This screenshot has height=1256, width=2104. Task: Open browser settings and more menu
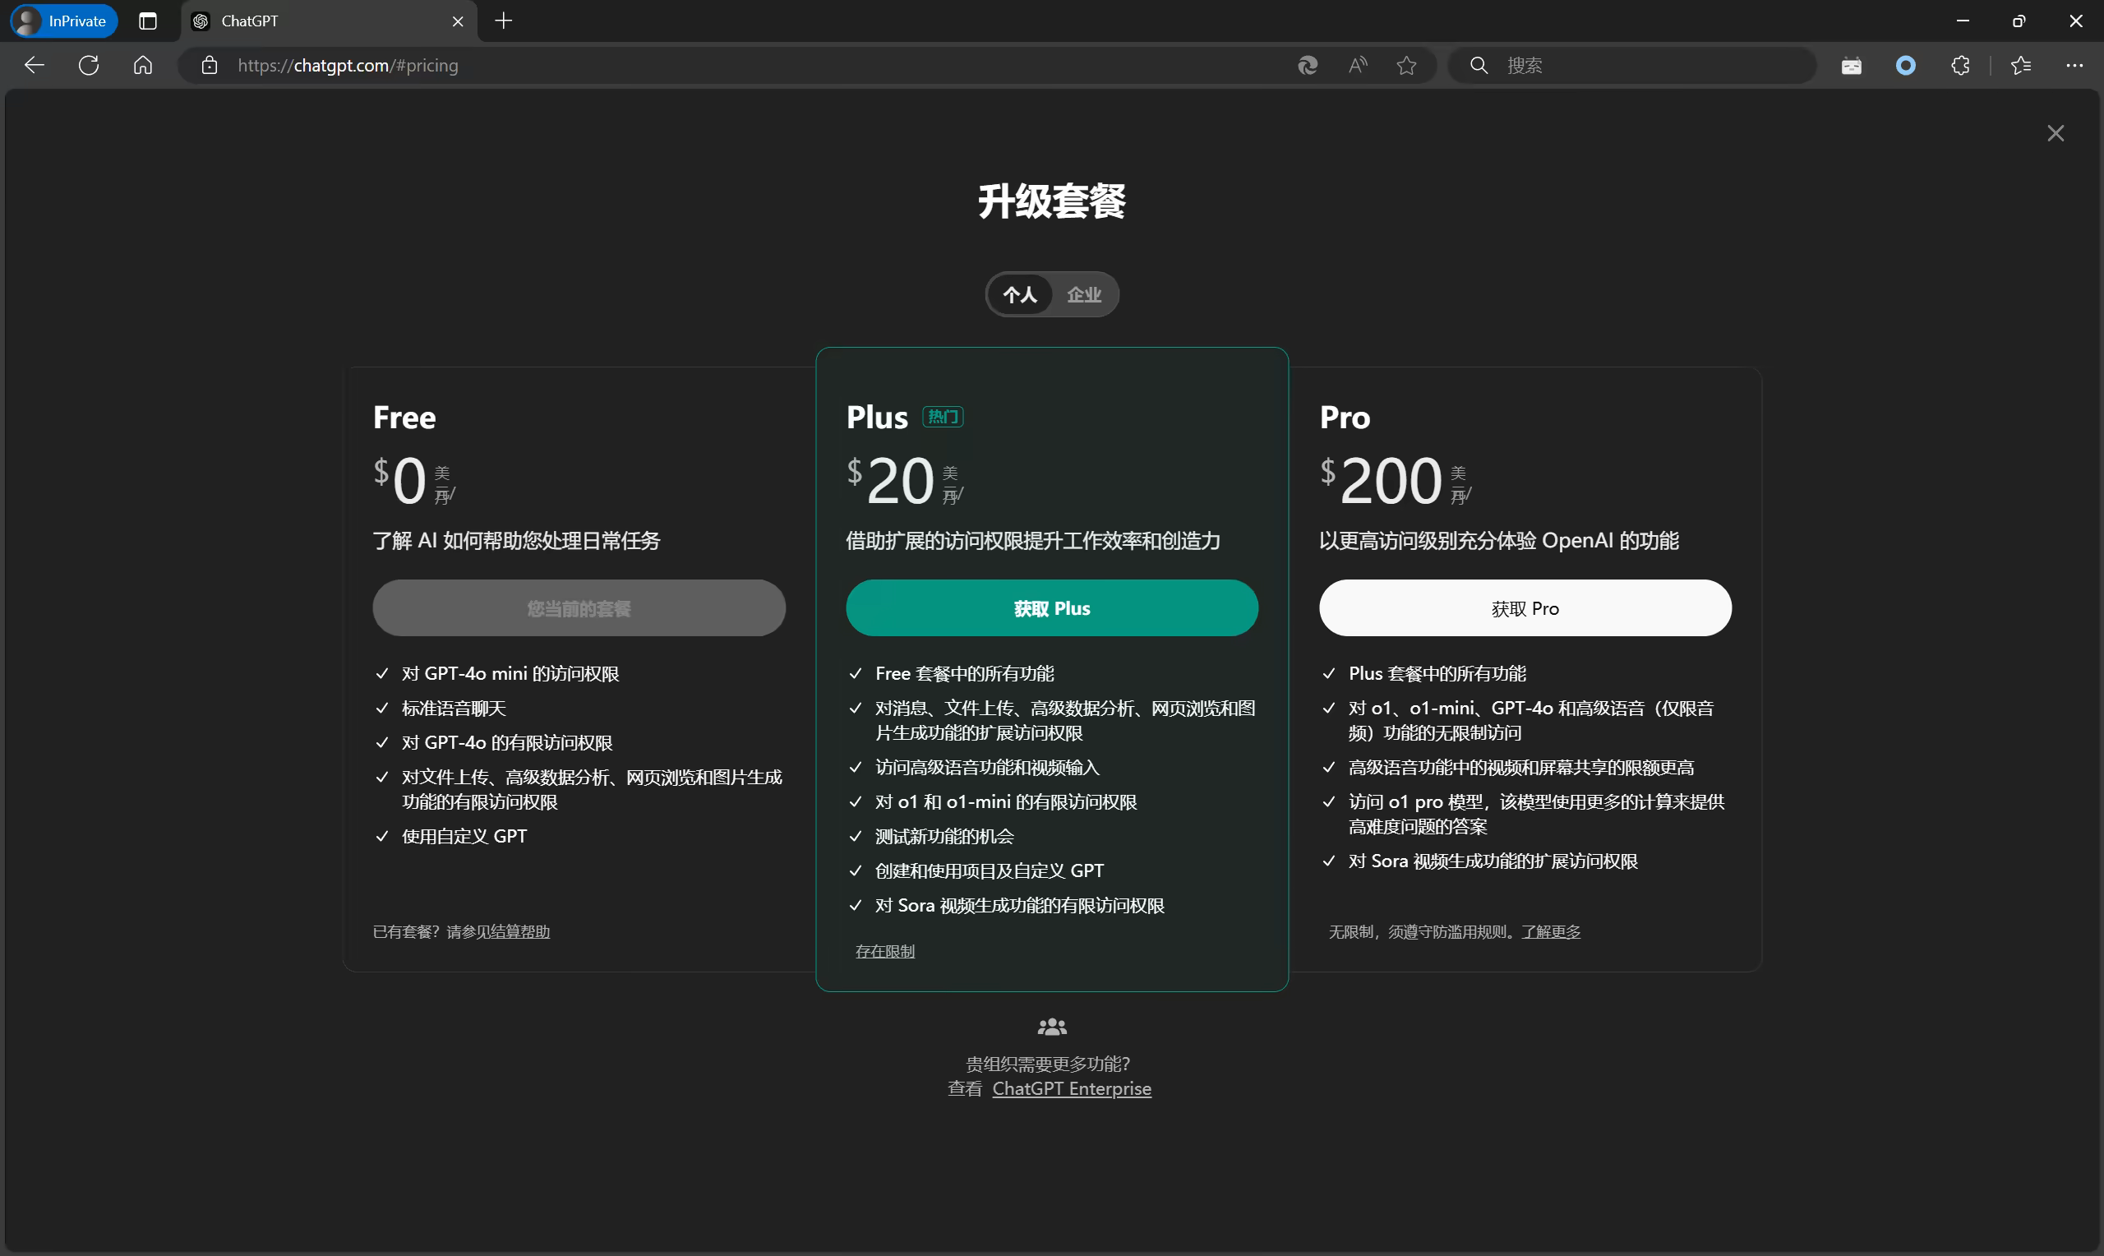coord(2074,65)
